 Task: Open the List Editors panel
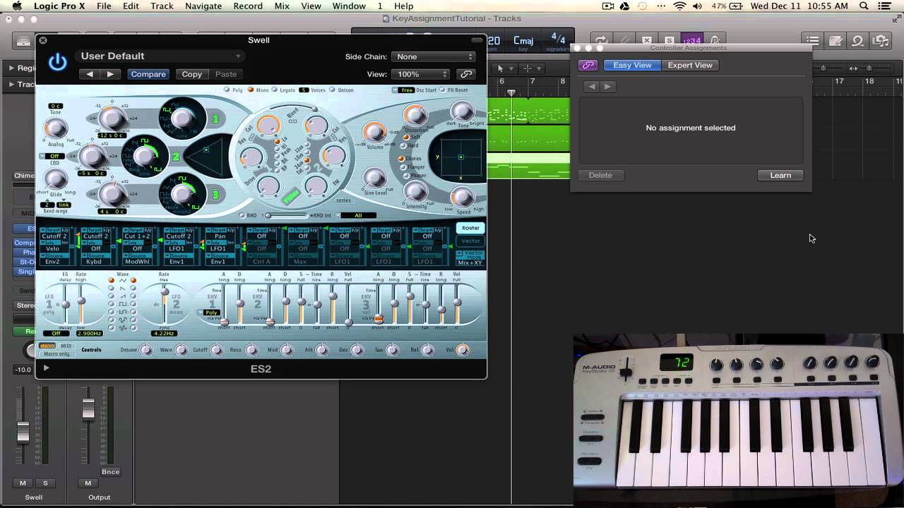(813, 41)
